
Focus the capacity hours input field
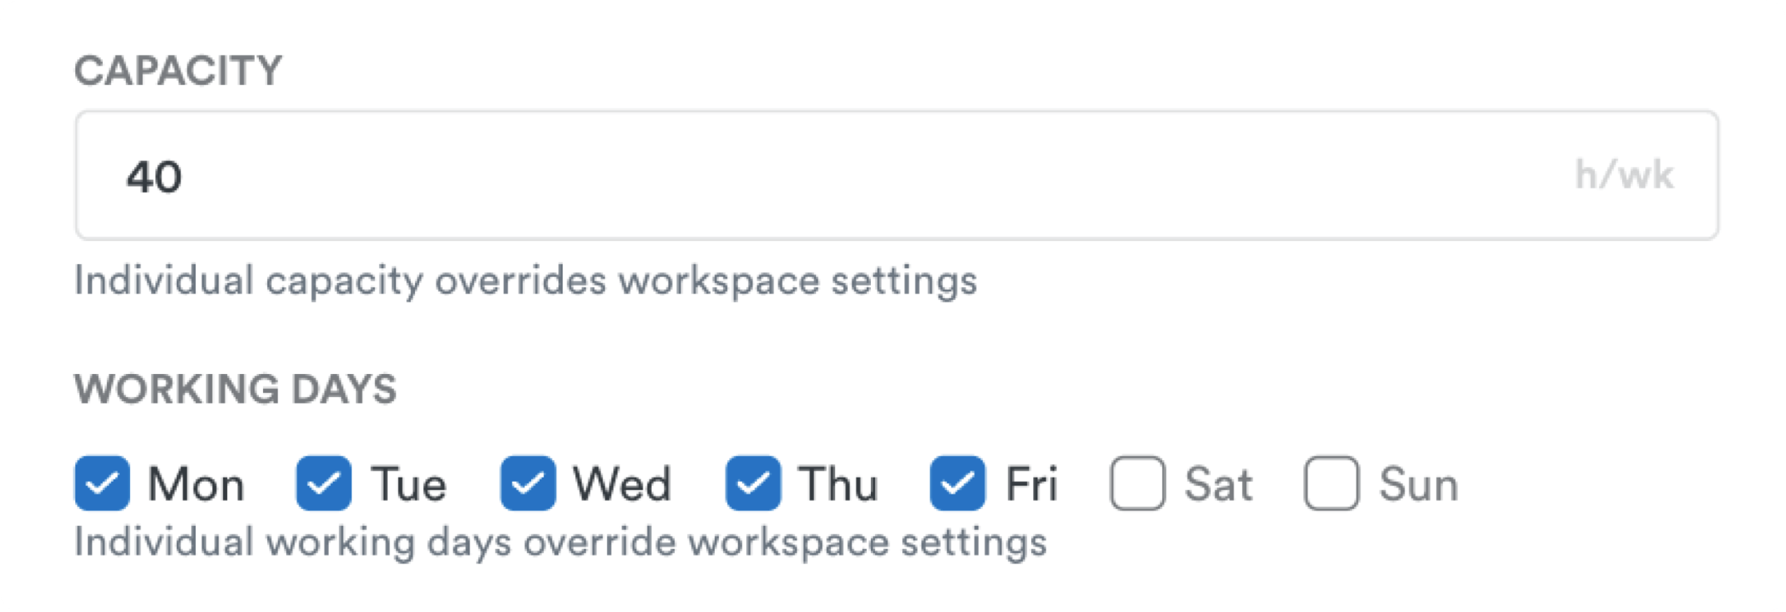click(832, 175)
